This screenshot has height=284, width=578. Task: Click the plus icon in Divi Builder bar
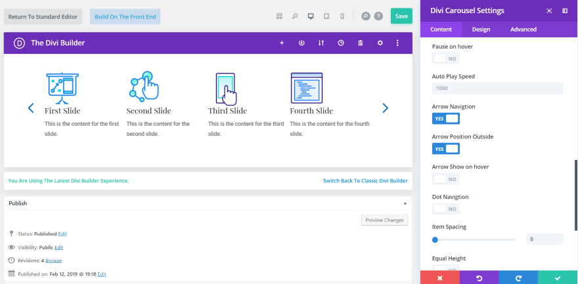(x=282, y=43)
